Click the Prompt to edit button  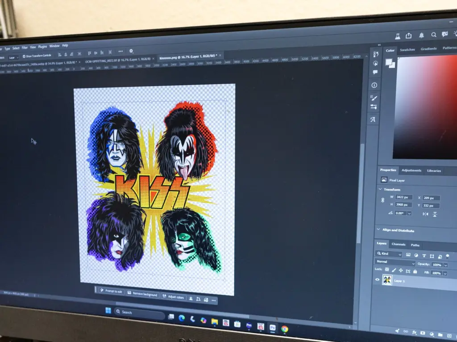pyautogui.click(x=111, y=291)
